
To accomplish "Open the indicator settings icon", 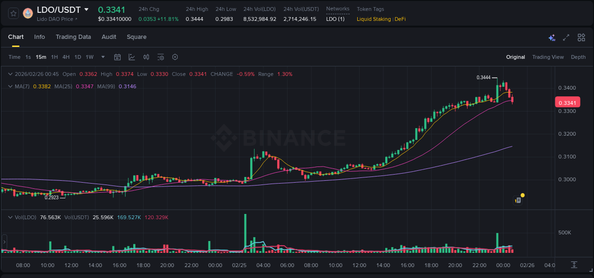I will [160, 57].
